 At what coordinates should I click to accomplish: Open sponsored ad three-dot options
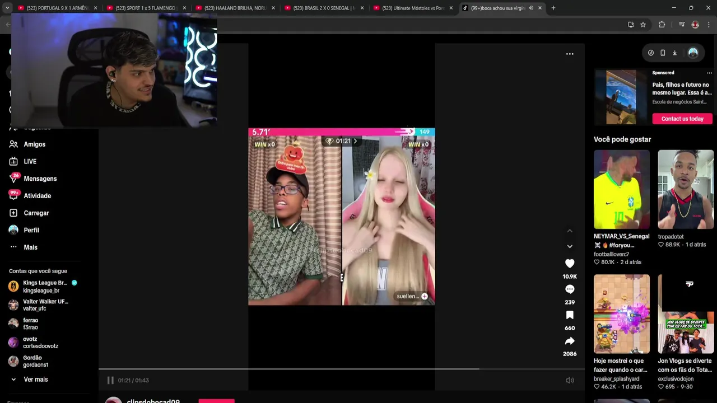coord(709,73)
